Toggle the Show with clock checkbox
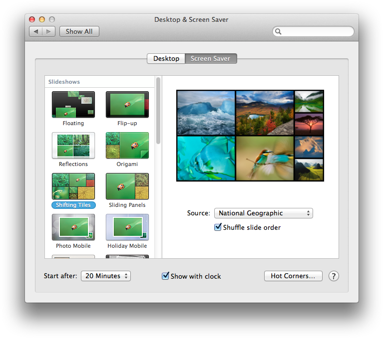This screenshot has width=383, height=338. [x=165, y=276]
